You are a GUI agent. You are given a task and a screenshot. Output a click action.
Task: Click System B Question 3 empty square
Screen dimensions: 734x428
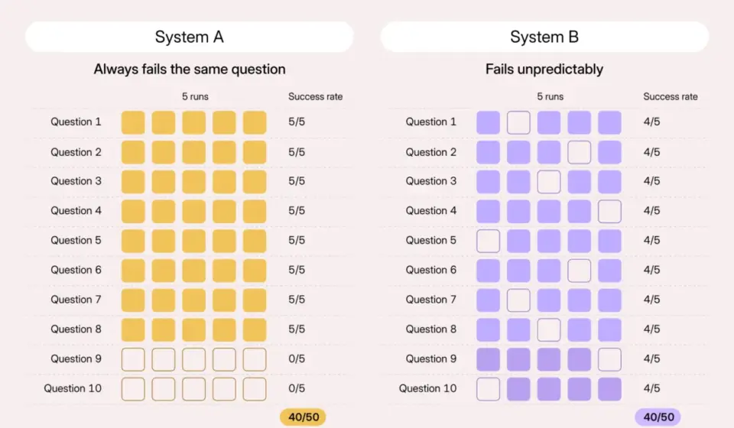point(549,182)
